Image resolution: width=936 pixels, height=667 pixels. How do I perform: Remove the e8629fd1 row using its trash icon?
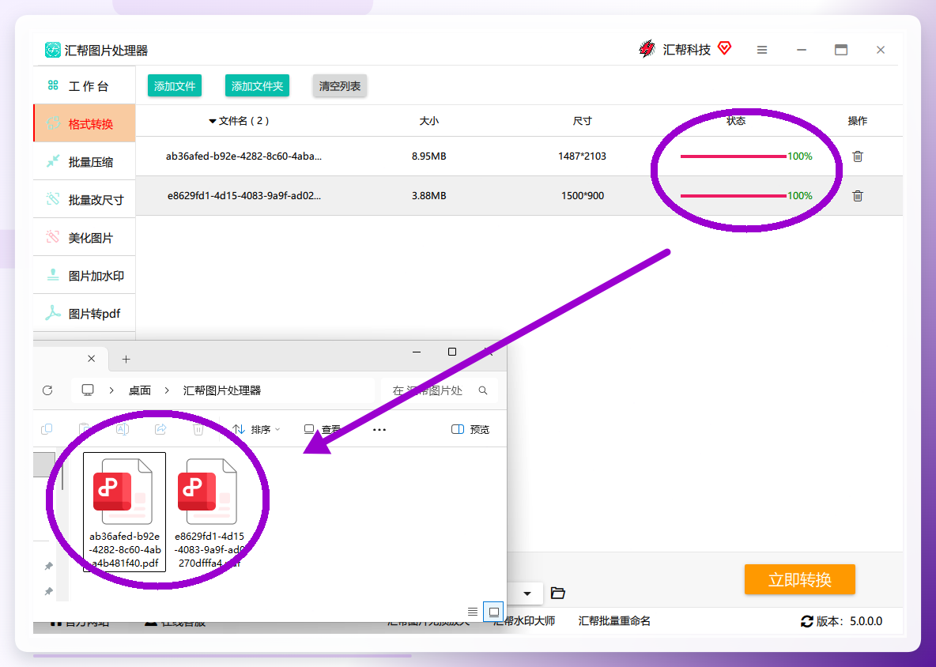pos(858,196)
